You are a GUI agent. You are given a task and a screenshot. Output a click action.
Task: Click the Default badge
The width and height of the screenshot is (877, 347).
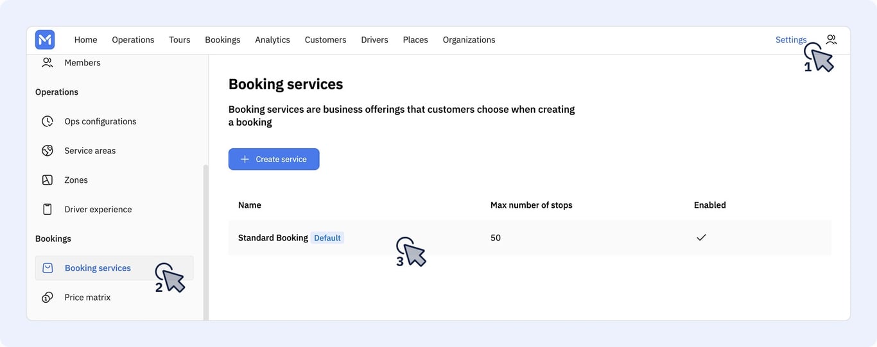click(327, 238)
